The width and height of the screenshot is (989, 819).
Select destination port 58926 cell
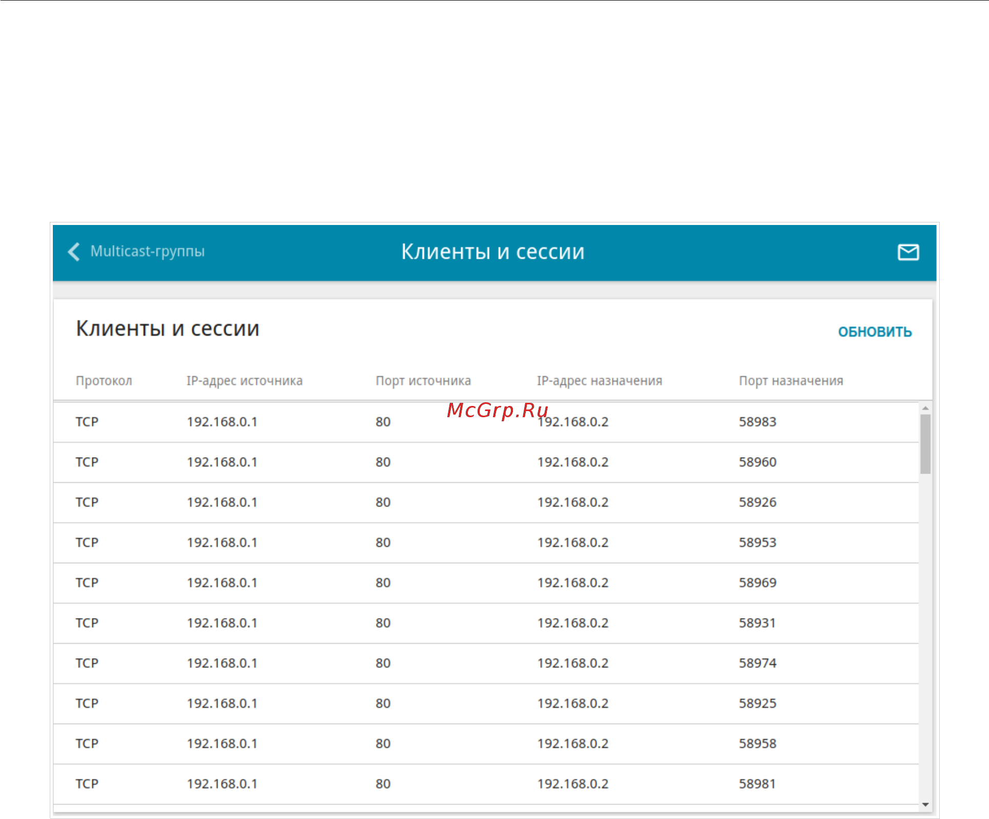tap(758, 502)
